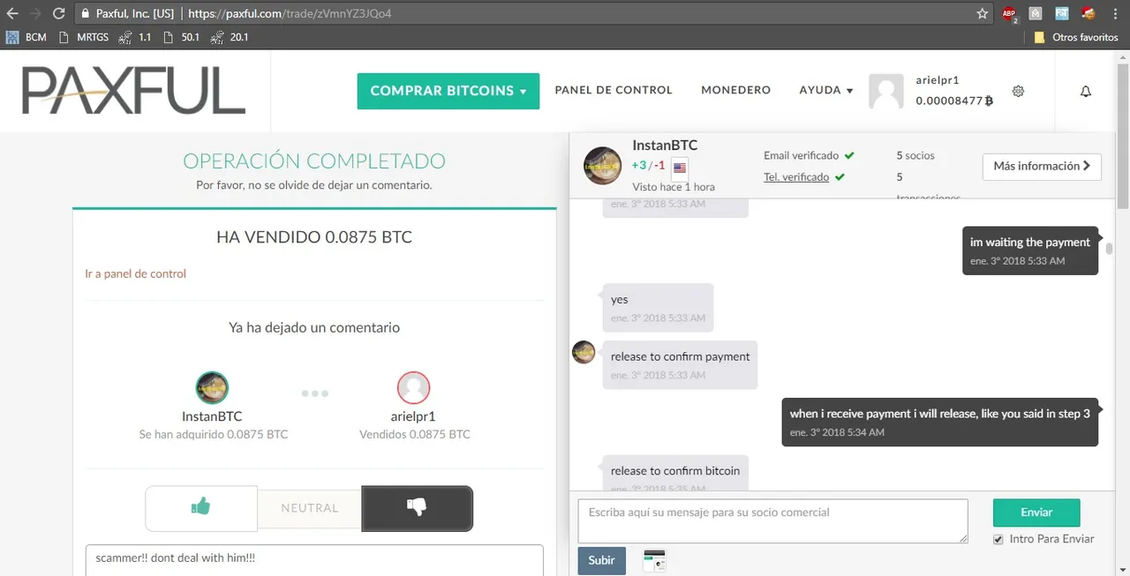Click the card icon next to Subir
This screenshot has height=576, width=1130.
coord(654,561)
